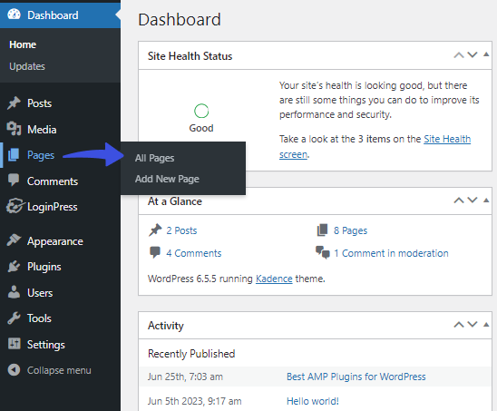Click the Plugins plug icon
This screenshot has width=497, height=411.
tap(14, 267)
